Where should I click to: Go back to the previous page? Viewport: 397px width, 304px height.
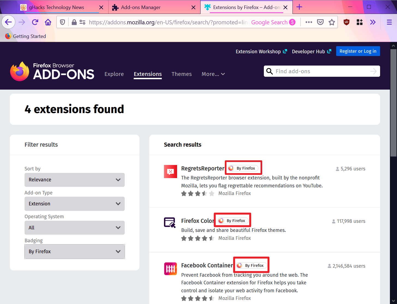pyautogui.click(x=8, y=22)
